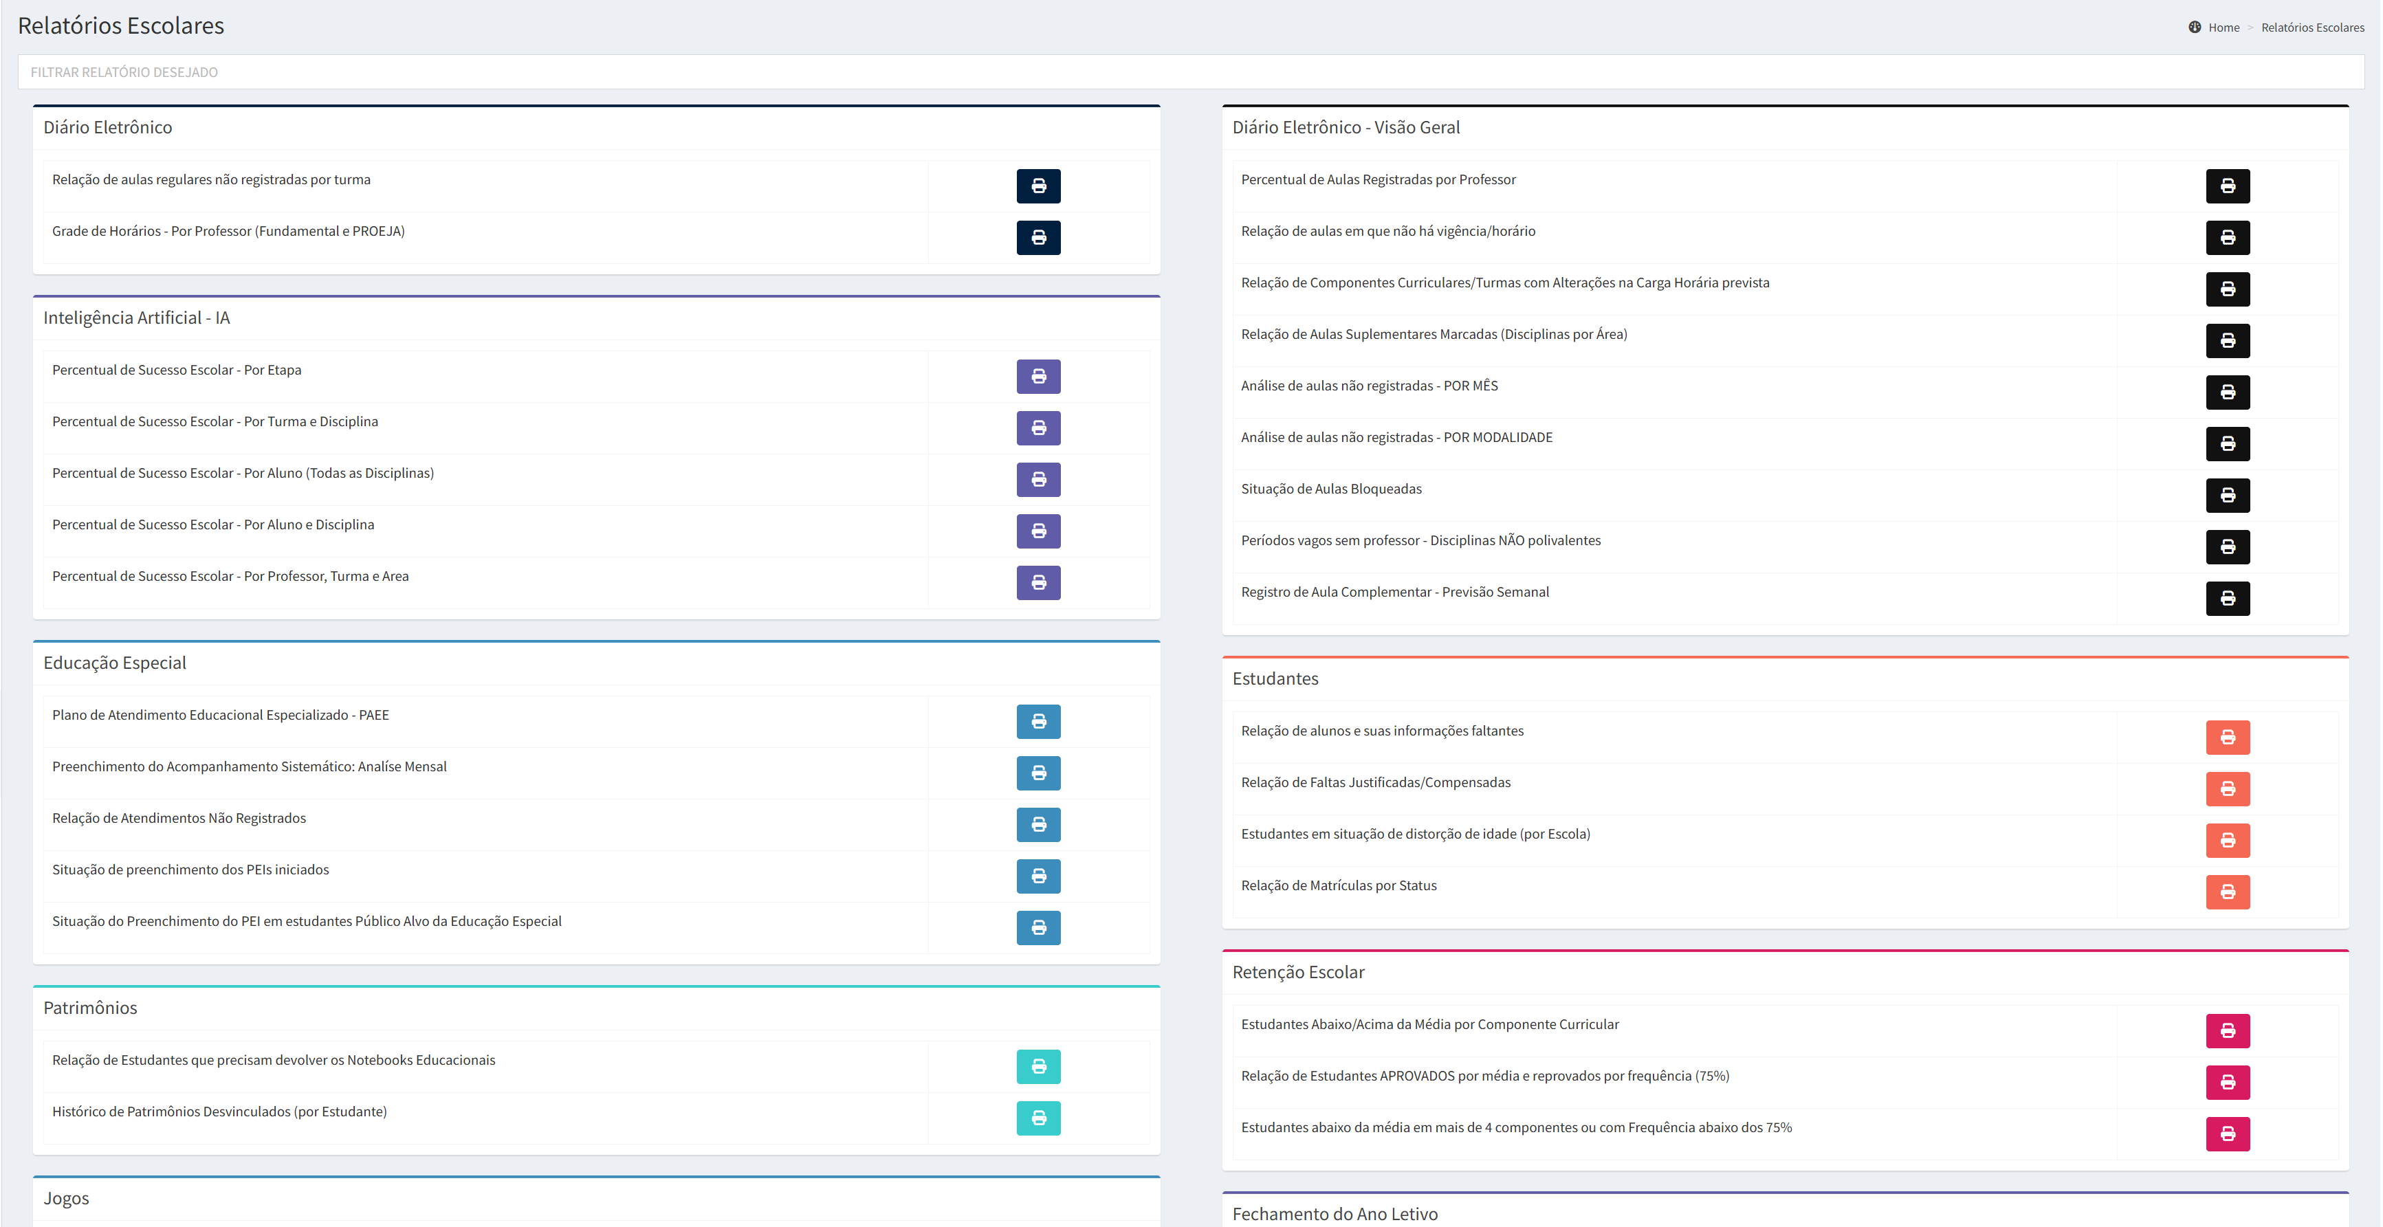Print Histórico de Patrimônios Desvinculados report
Image resolution: width=2383 pixels, height=1227 pixels.
(1038, 1118)
